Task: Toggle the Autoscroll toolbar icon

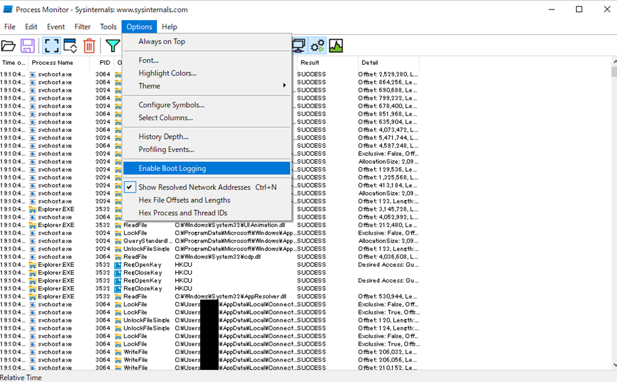Action: click(70, 46)
